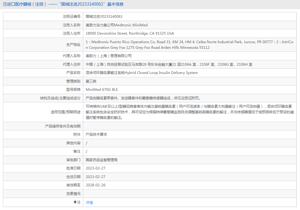Screen dimensions: 300x210
Task: Click the 注册人名称 label
Action: (72, 25)
